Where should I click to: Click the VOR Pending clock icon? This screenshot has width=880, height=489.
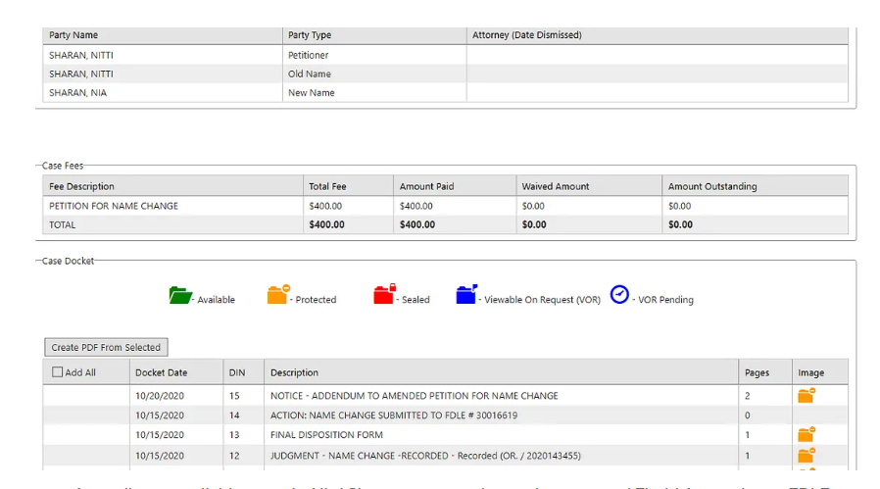[x=619, y=294]
